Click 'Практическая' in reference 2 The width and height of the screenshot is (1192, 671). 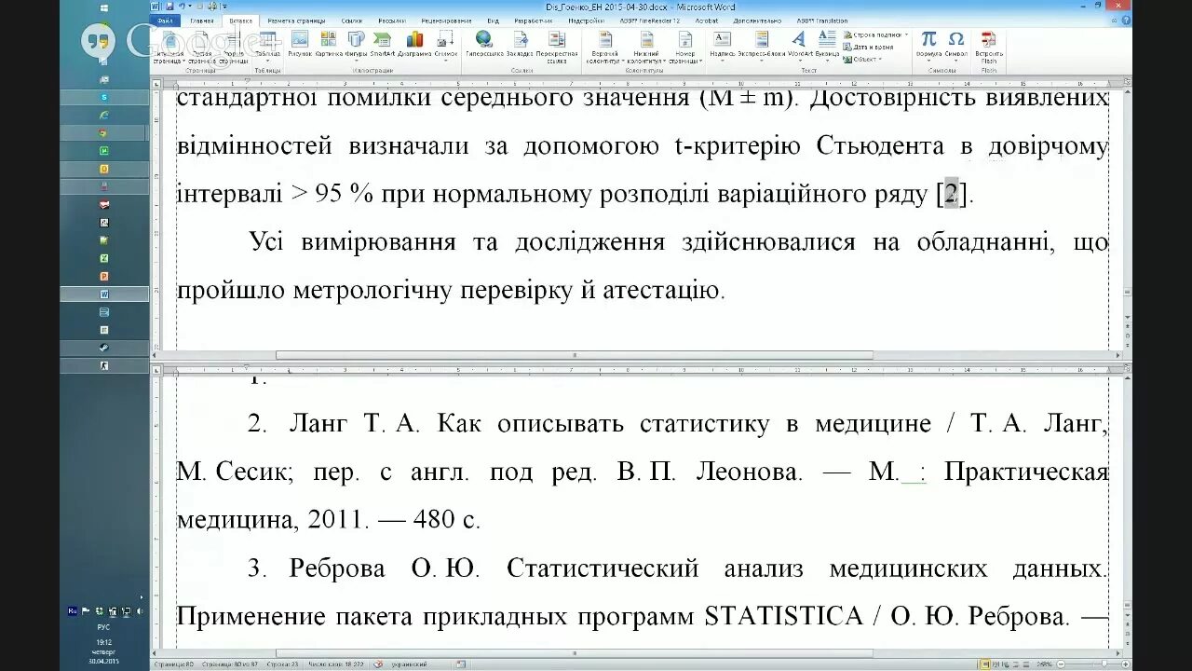1026,472
